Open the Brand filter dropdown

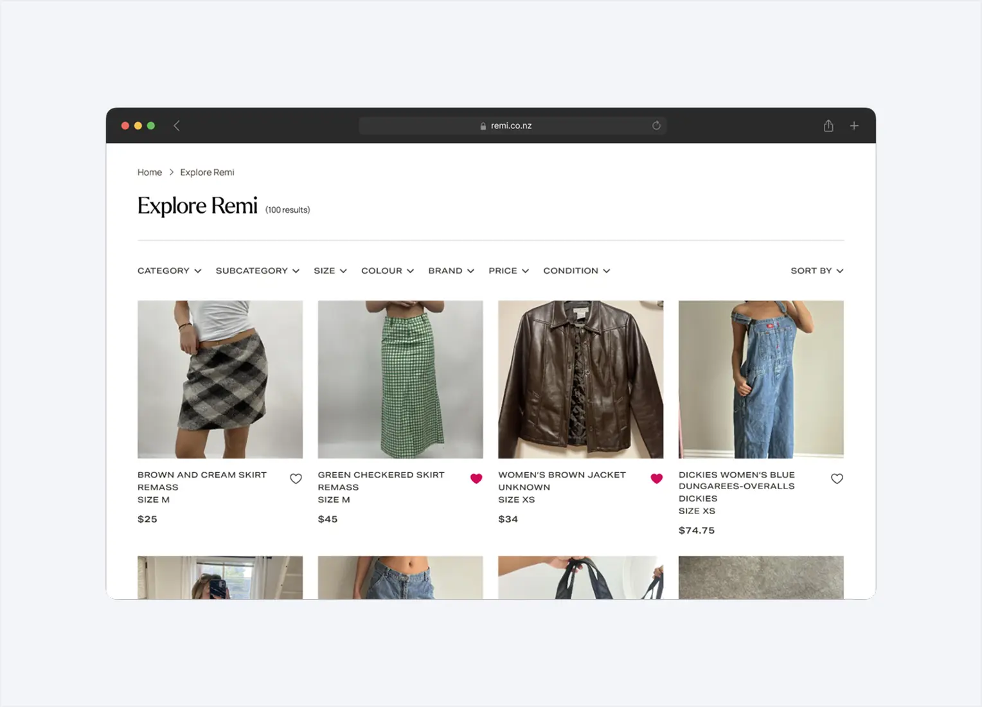pos(452,271)
